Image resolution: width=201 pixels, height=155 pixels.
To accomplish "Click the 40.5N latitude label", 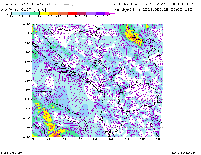I will coord(27,118).
